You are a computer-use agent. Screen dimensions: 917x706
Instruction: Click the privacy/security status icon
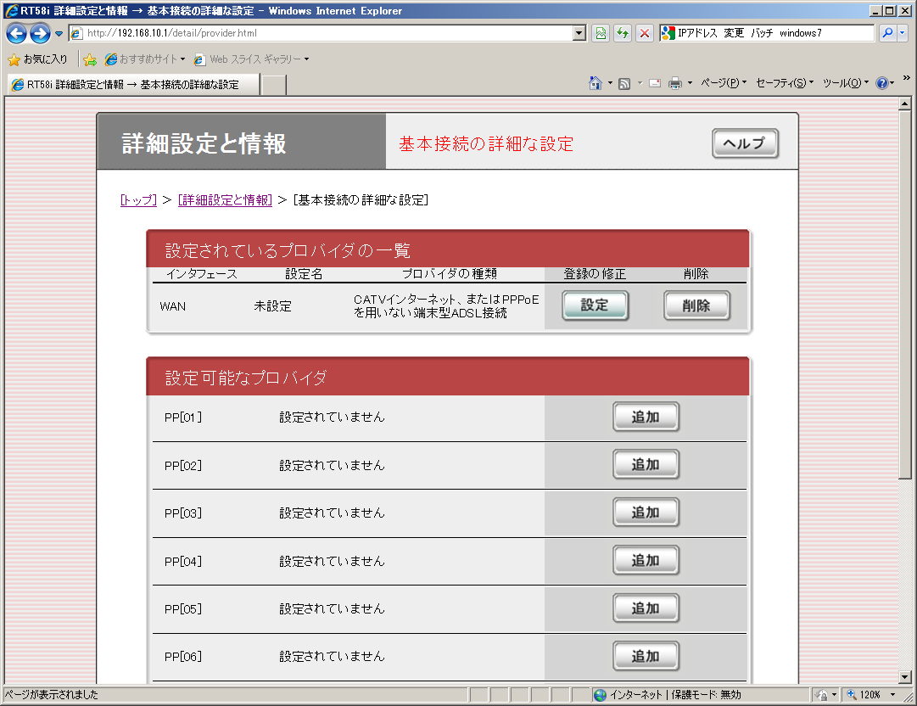[822, 694]
